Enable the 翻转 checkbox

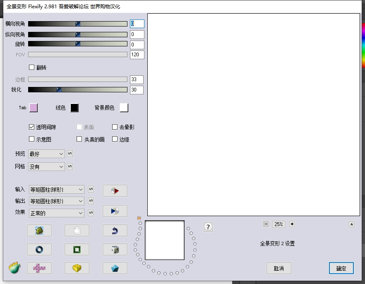click(x=31, y=67)
